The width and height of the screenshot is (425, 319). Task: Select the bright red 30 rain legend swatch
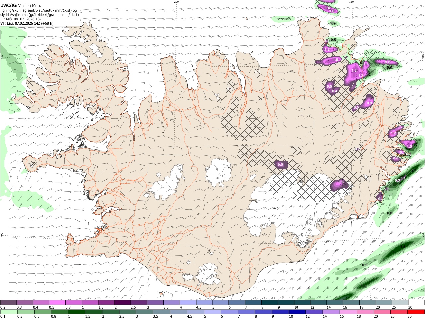(416, 312)
